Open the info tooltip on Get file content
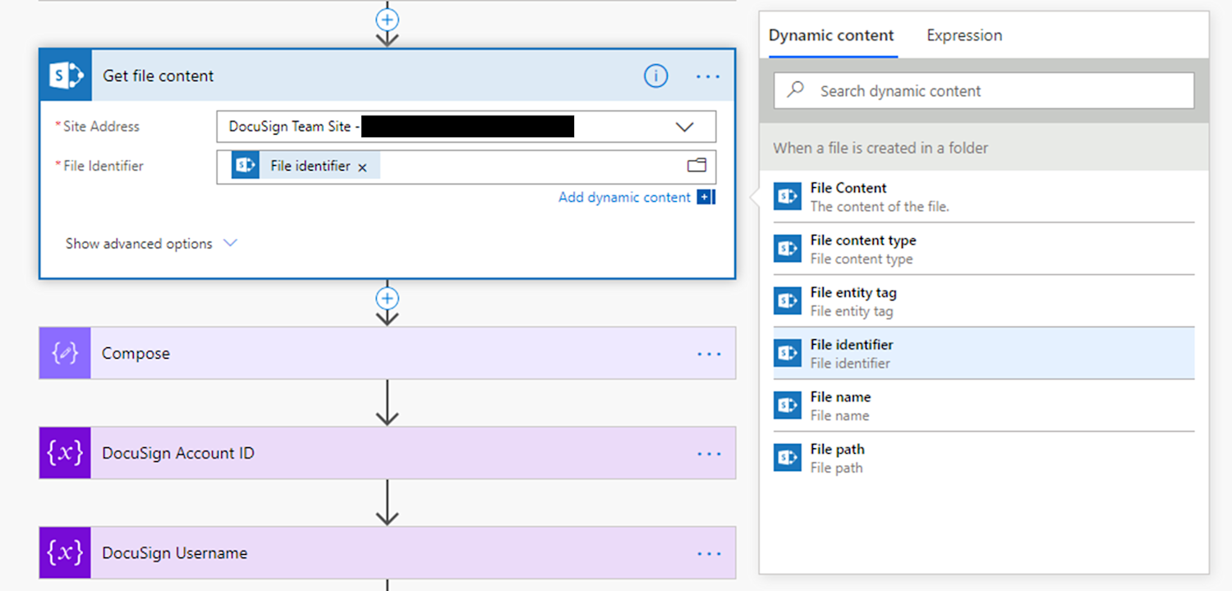1232x591 pixels. (x=655, y=76)
